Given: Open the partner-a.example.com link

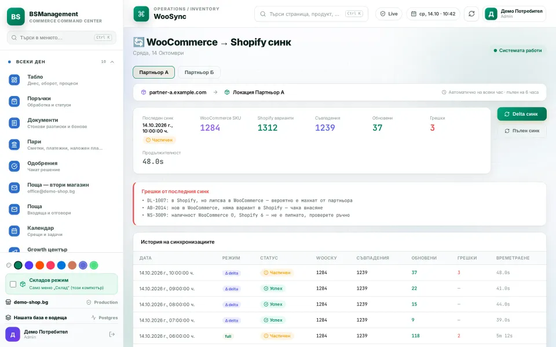Looking at the screenshot, I should coord(178,92).
